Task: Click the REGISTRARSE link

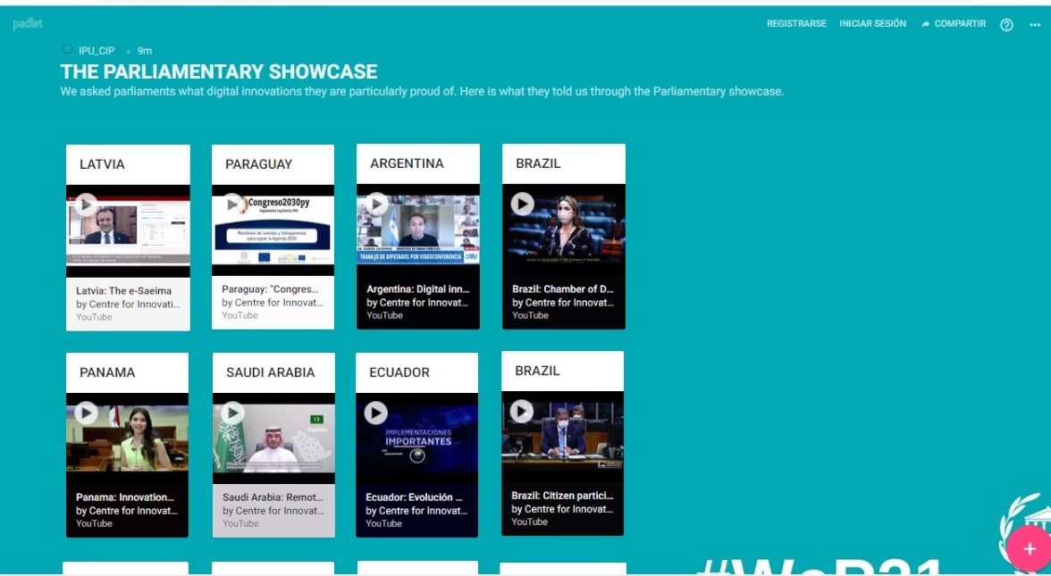Action: tap(796, 23)
